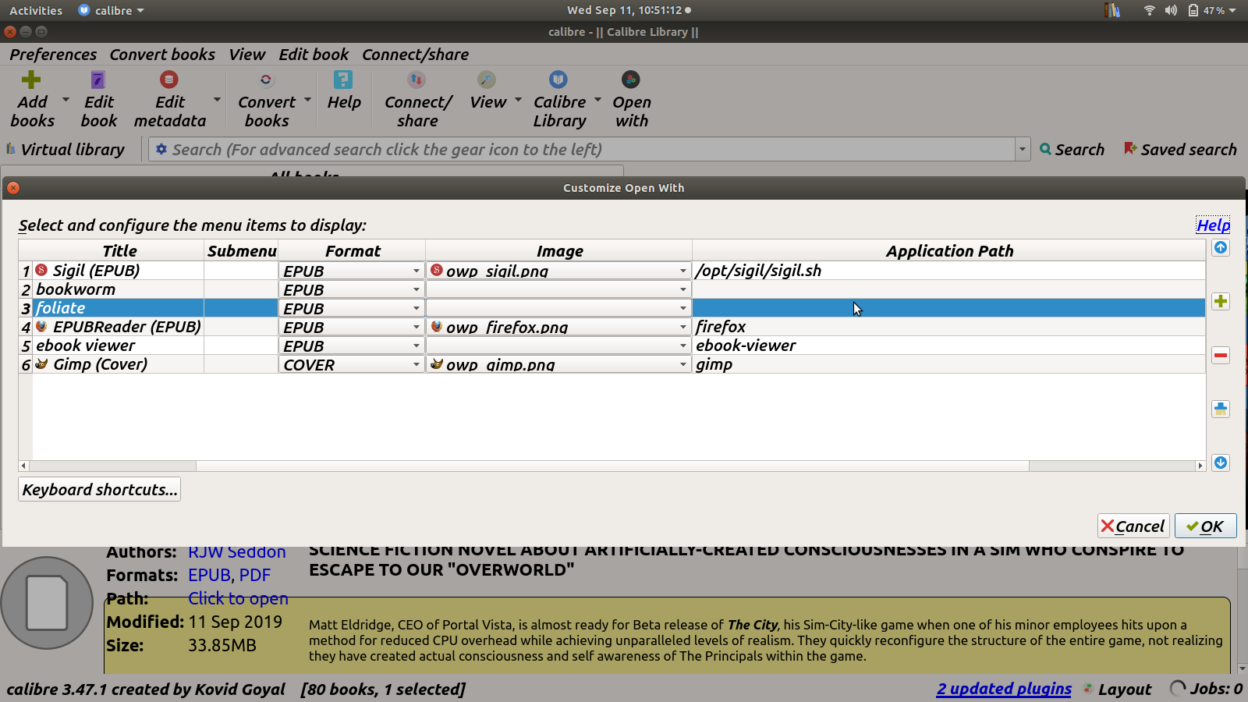1248x702 pixels.
Task: Confirm with the OK button
Action: [x=1205, y=526]
